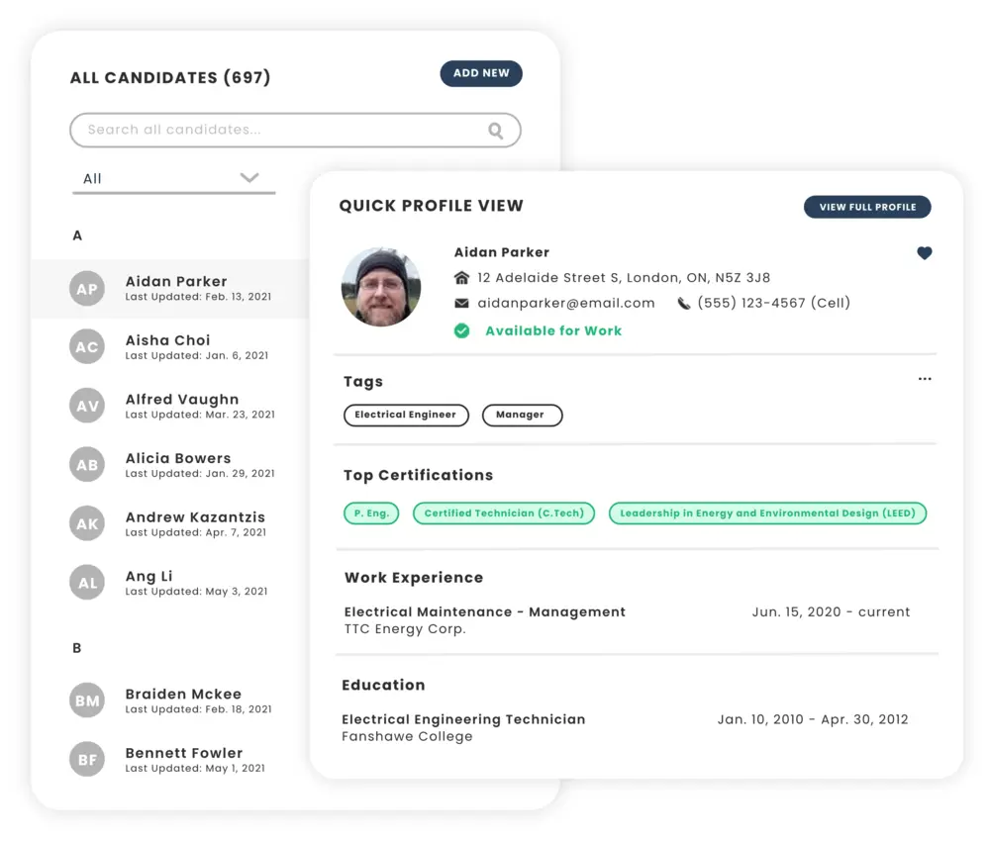The image size is (990, 841).
Task: Click the home address icon
Action: tap(461, 278)
